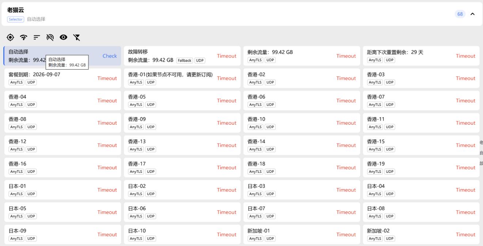Activate the 香港-15 node
This screenshot has width=483, height=246.
coord(421,145)
